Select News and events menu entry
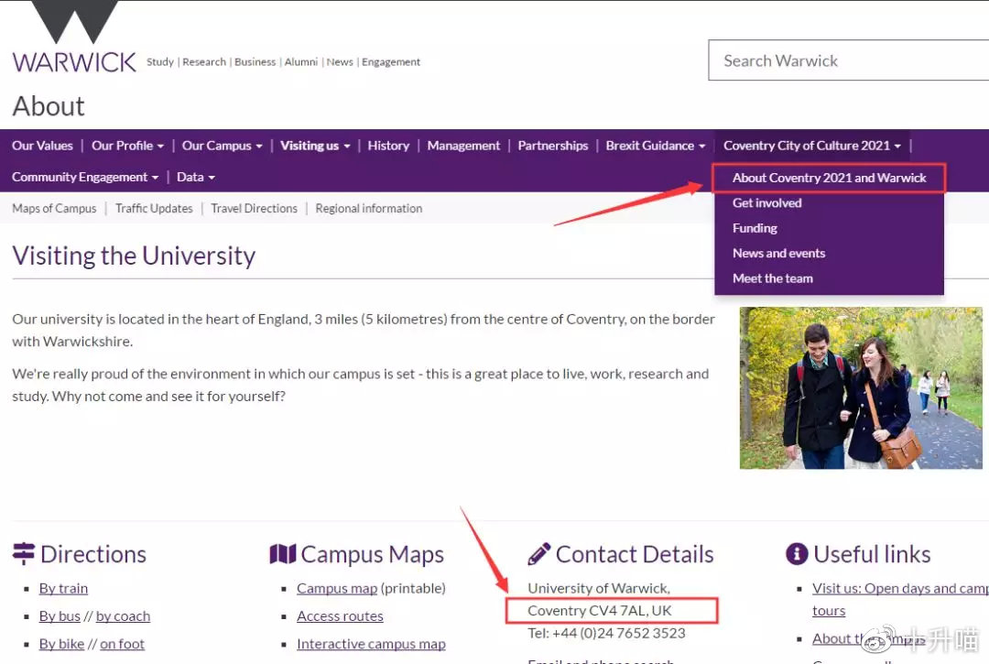Viewport: 989px width, 664px height. pyautogui.click(x=778, y=254)
